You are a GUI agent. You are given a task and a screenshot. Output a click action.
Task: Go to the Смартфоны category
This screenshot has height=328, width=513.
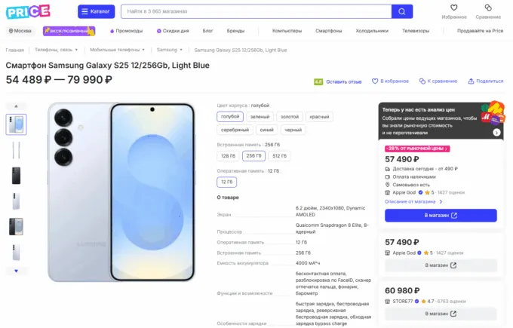click(x=328, y=31)
